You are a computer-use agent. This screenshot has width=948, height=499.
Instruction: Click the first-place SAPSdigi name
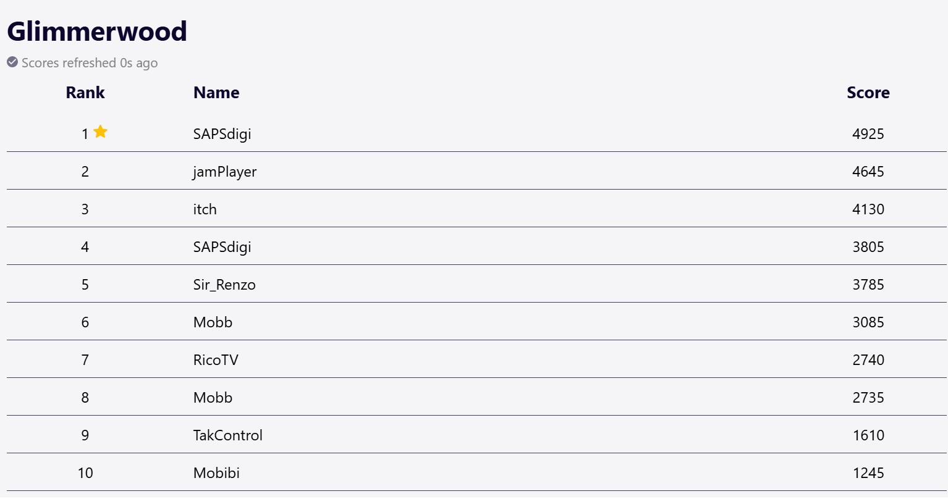pos(222,134)
